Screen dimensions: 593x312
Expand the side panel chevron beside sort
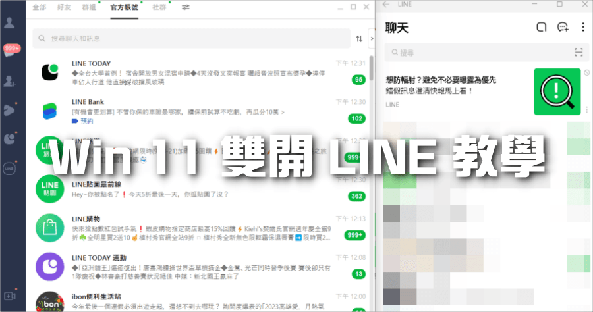(x=372, y=39)
